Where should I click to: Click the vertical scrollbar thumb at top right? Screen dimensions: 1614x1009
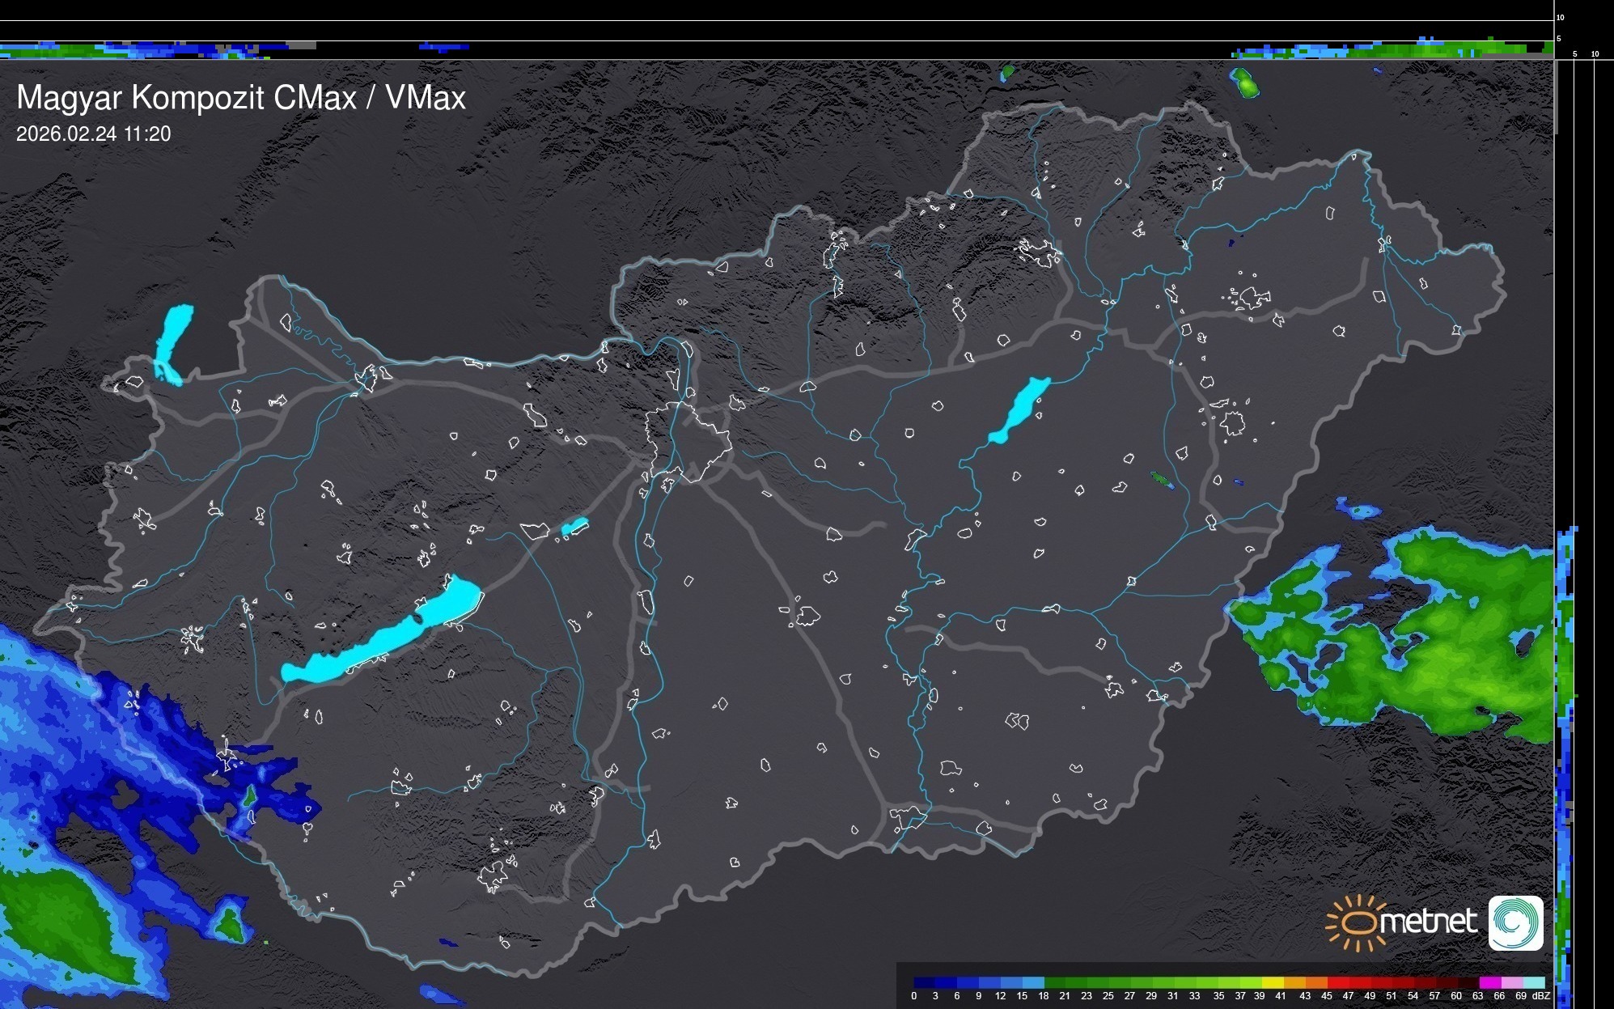(1556, 97)
